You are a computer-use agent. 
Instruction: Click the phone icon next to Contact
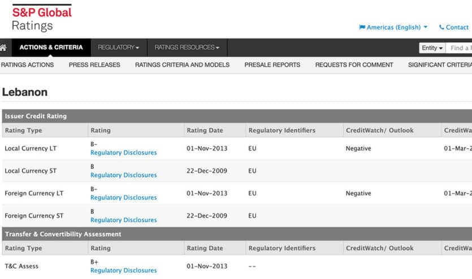coord(441,27)
